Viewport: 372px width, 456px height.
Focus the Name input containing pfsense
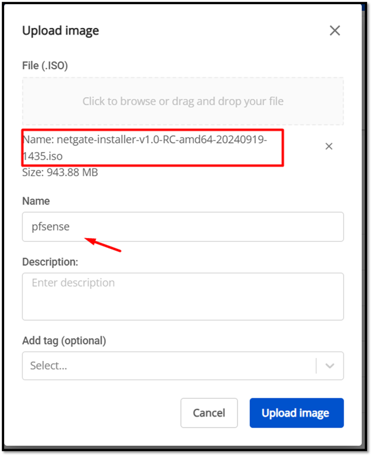click(x=183, y=227)
